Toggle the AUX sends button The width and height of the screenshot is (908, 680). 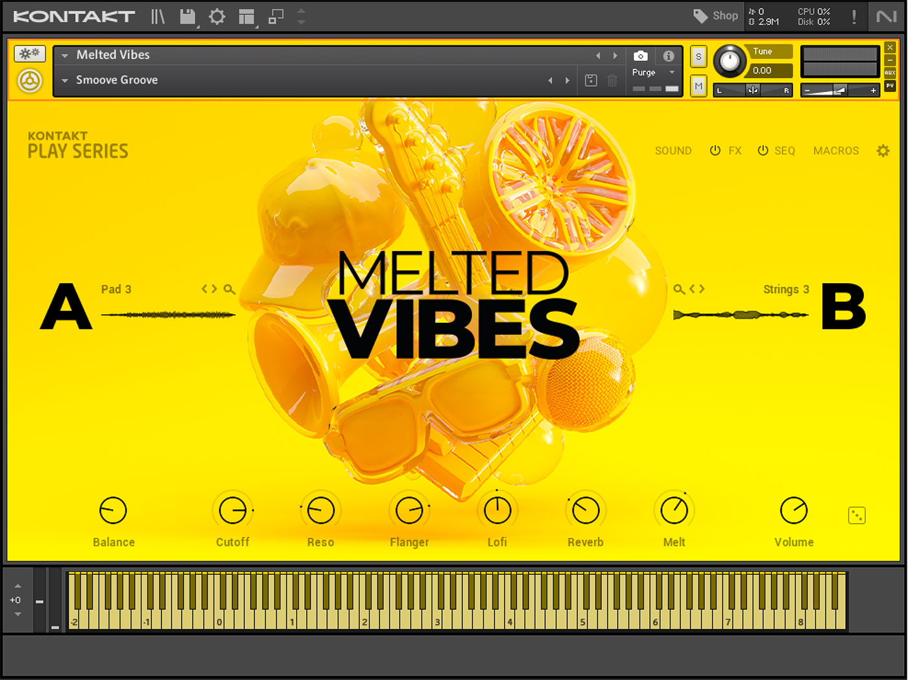tap(890, 73)
